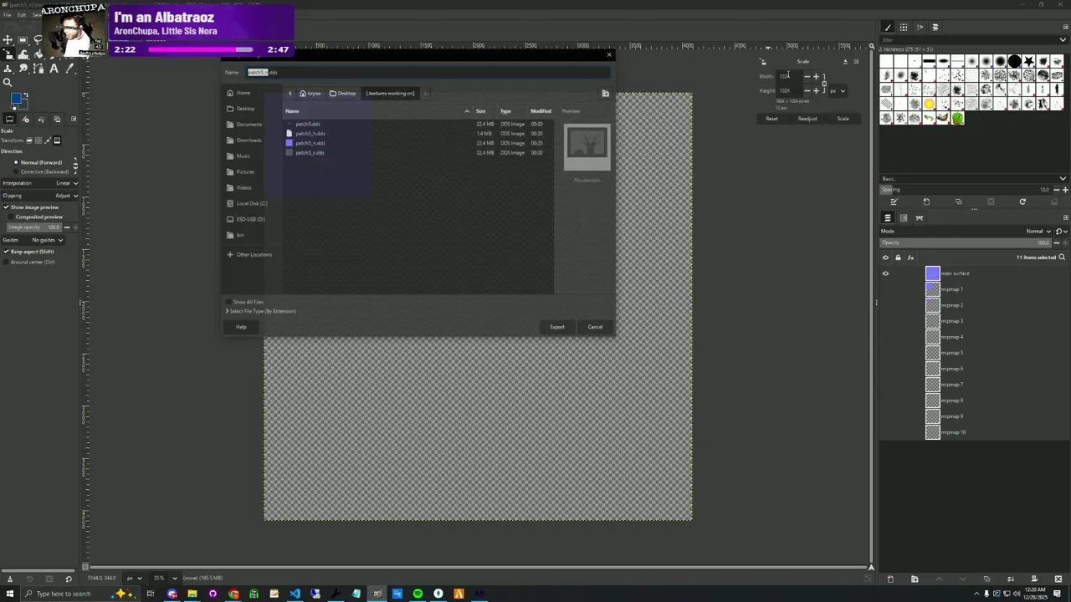Viewport: 1071px width, 602px height.
Task: Select the Text tool (A icon)
Action: click(54, 69)
